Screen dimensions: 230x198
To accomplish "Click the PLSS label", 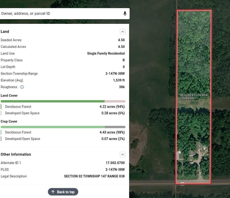I will [x=5, y=170].
